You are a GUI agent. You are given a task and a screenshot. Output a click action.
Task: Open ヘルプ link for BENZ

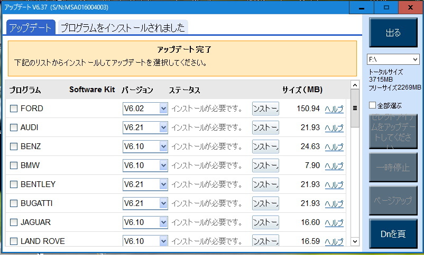pyautogui.click(x=334, y=146)
